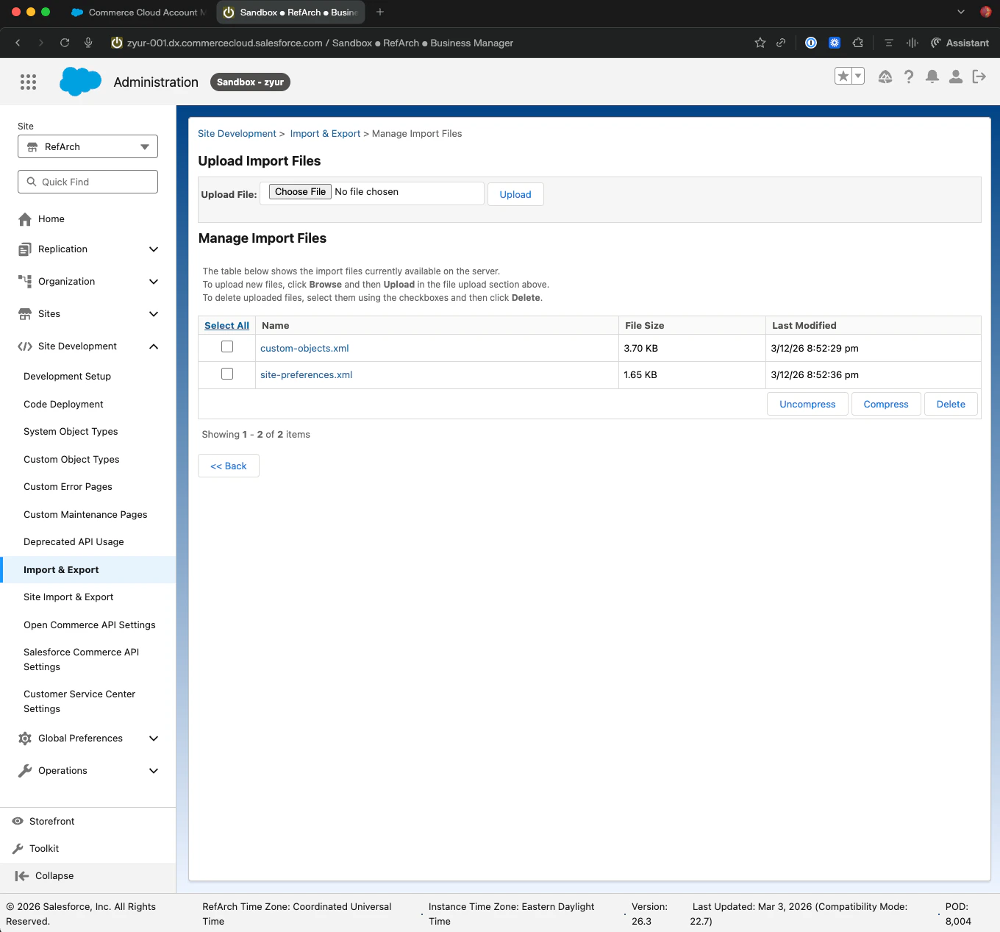Go forward in browser history
The height and width of the screenshot is (932, 1000).
(41, 43)
